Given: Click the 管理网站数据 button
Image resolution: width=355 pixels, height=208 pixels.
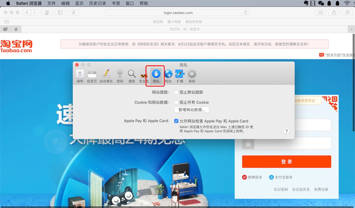Looking at the screenshot, I should pyautogui.click(x=192, y=110).
